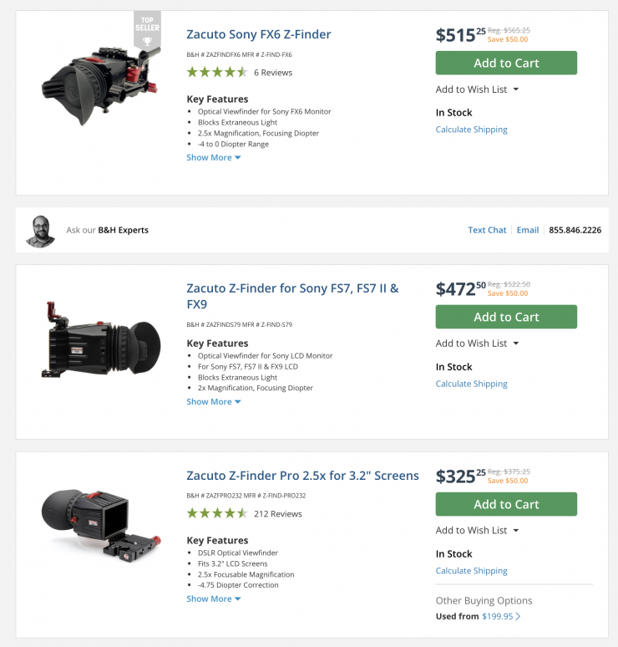
Task: Start a Text Chat with B&H Experts
Action: click(487, 230)
